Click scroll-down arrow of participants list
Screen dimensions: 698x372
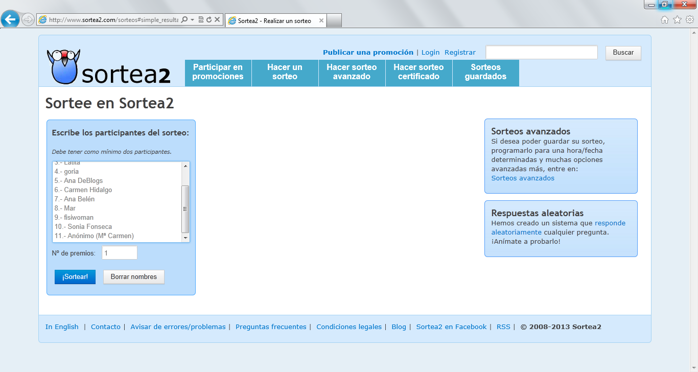click(x=185, y=238)
